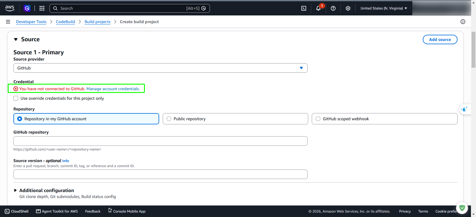
Task: Open notifications bell icon
Action: point(318,8)
